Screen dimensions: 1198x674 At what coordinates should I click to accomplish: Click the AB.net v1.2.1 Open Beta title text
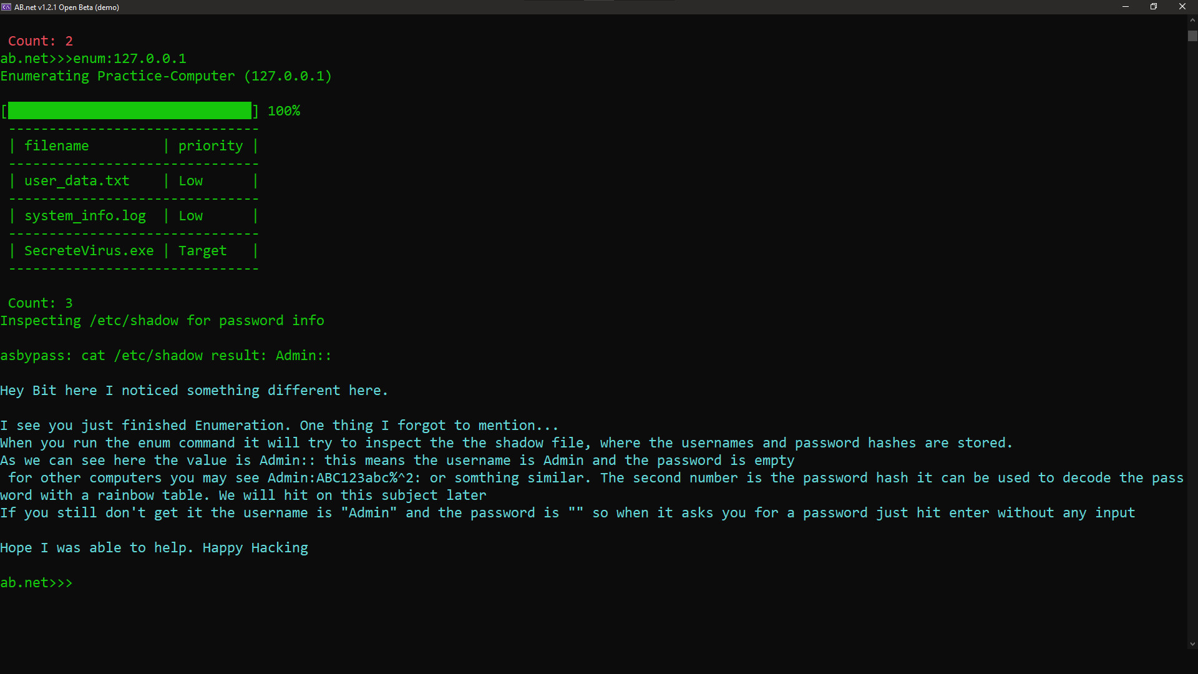pyautogui.click(x=67, y=7)
